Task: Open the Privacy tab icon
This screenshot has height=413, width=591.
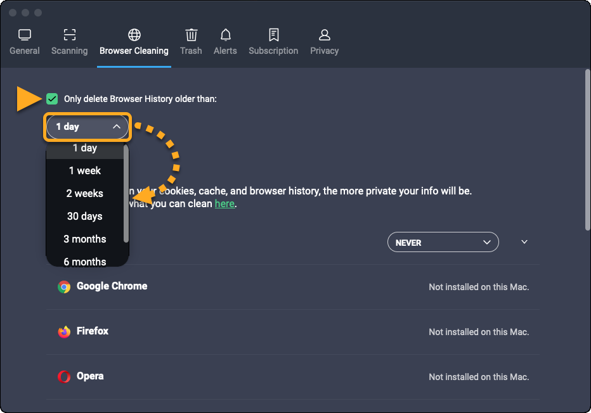Action: 324,35
